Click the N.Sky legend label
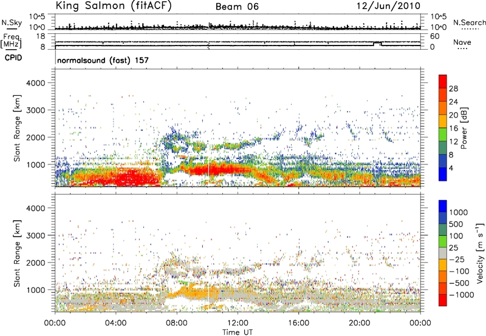This screenshot has width=486, height=336. coord(12,22)
